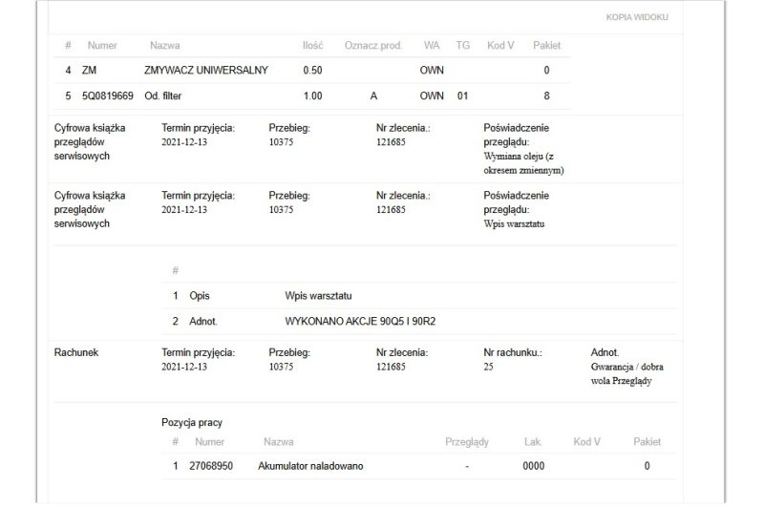Screen dimensions: 764x506
Task: Select the Akumulator naladowano work row
Action: pos(419,466)
